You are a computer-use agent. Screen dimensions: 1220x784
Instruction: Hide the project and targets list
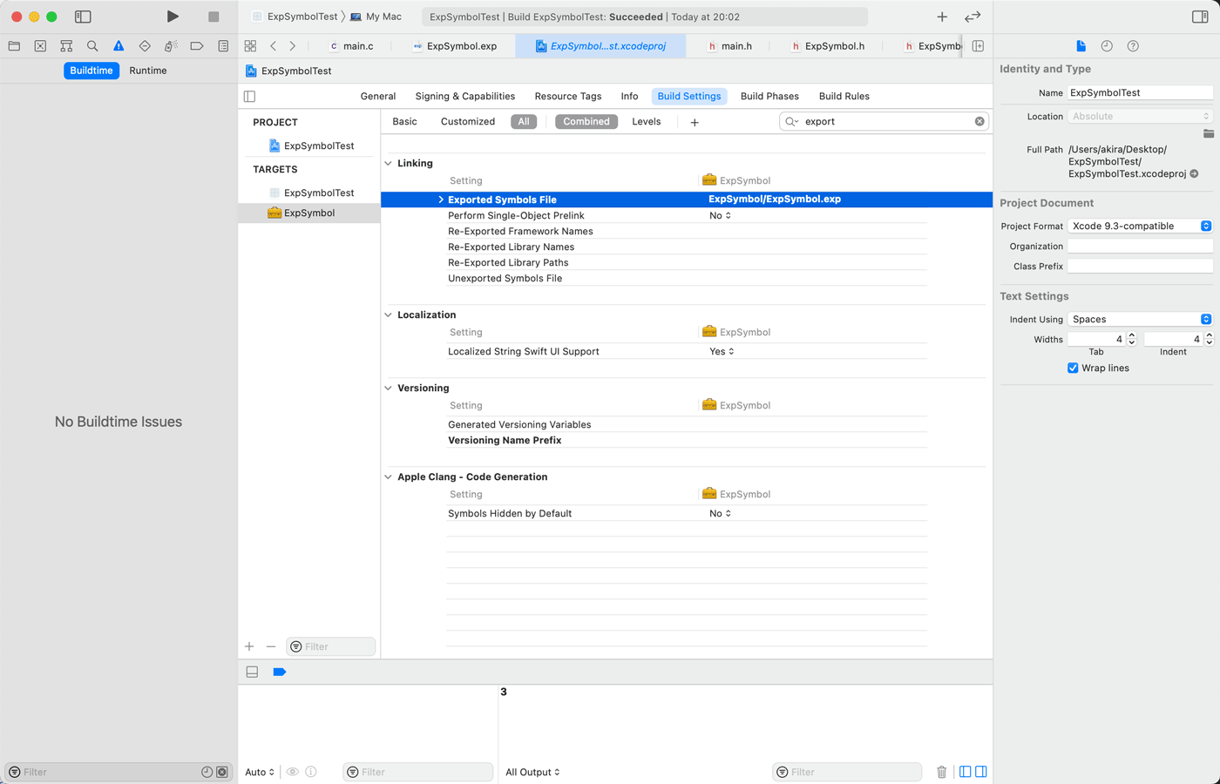[249, 97]
